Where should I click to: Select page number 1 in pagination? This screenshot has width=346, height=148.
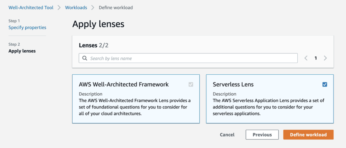[x=316, y=58]
